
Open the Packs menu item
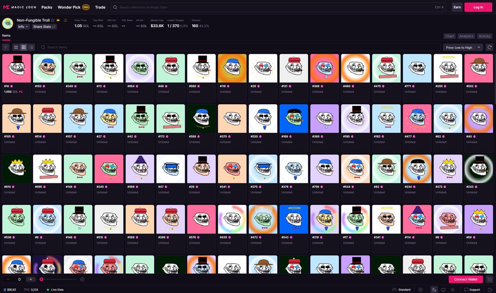(47, 7)
